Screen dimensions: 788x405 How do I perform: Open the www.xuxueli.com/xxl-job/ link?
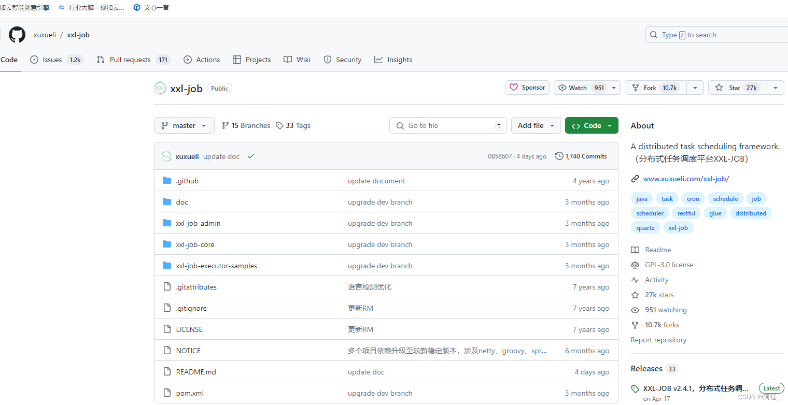pyautogui.click(x=686, y=179)
